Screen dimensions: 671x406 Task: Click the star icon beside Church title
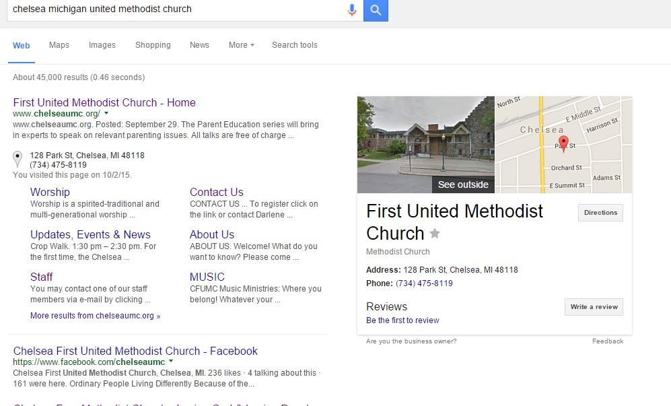tap(435, 234)
